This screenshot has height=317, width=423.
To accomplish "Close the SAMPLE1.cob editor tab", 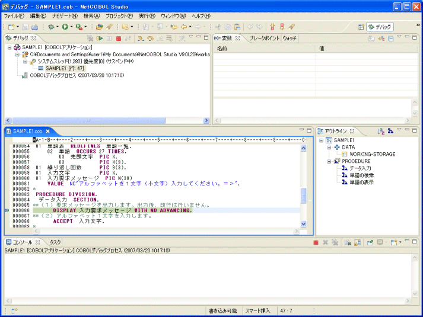I will (x=47, y=131).
